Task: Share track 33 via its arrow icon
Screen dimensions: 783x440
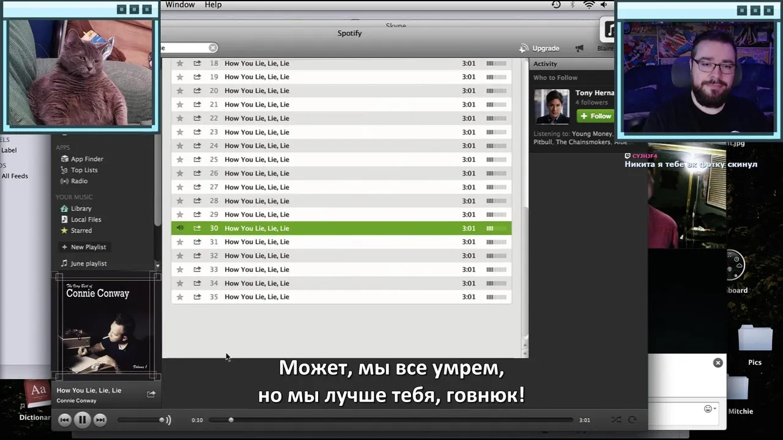Action: [x=197, y=269]
